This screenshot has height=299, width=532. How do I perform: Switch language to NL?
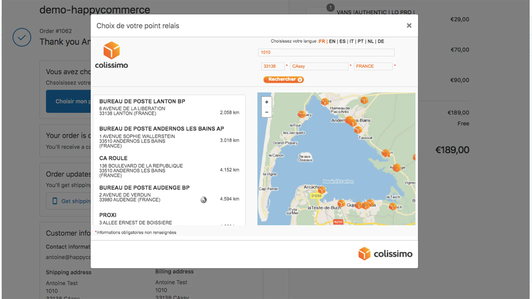tap(371, 42)
